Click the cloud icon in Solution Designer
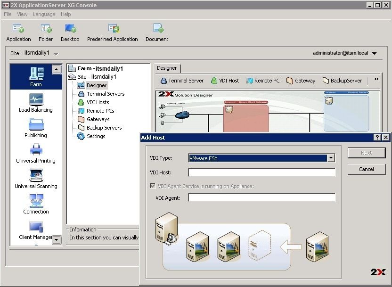 coord(182,115)
